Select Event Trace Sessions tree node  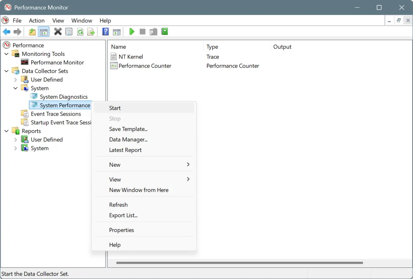[x=56, y=114]
